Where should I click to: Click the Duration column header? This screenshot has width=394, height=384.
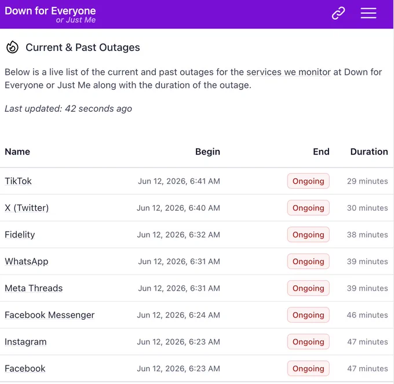tap(369, 152)
